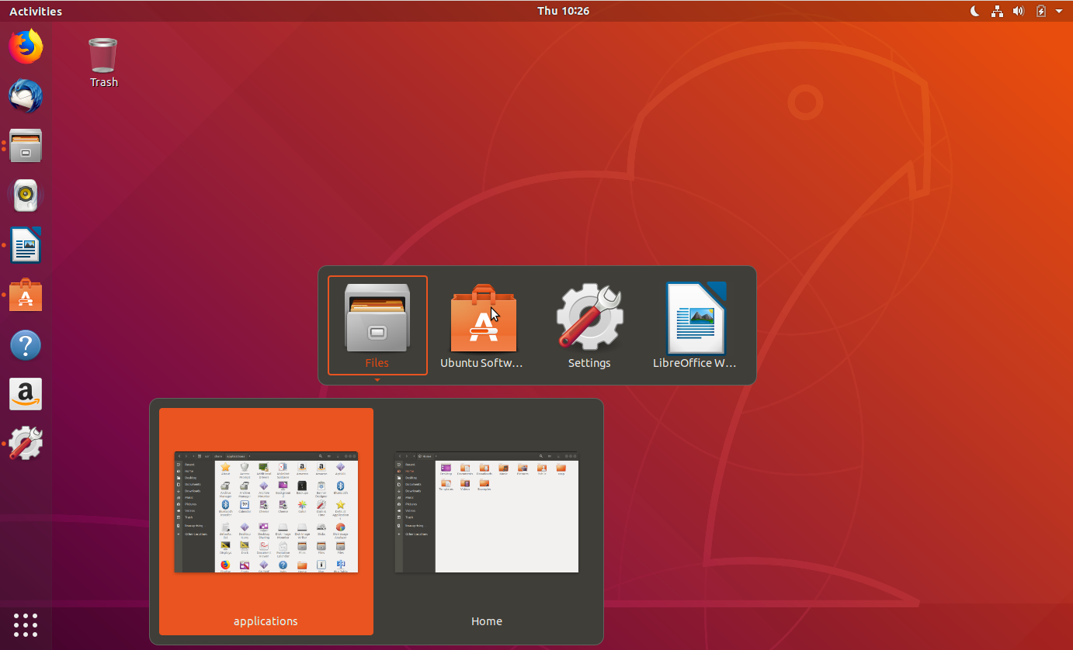The height and width of the screenshot is (650, 1073).
Task: Open the Help question-mark icon
Action: 26,344
